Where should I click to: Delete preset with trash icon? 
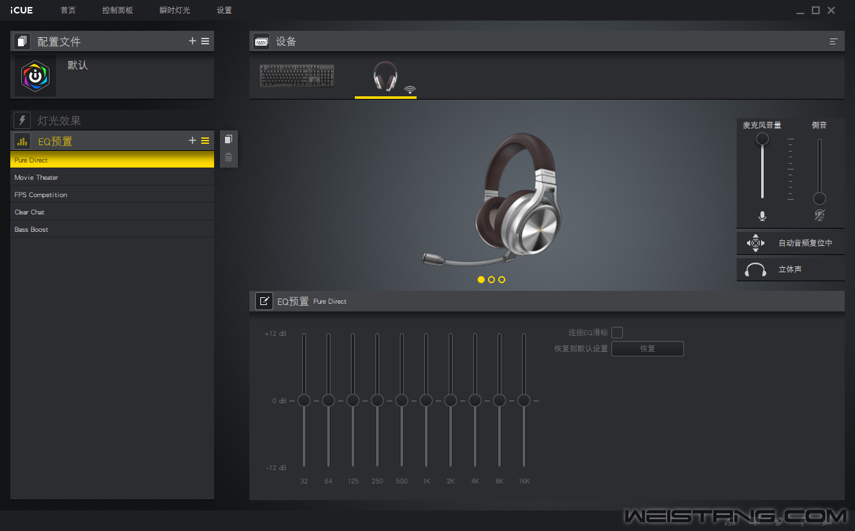tap(228, 157)
